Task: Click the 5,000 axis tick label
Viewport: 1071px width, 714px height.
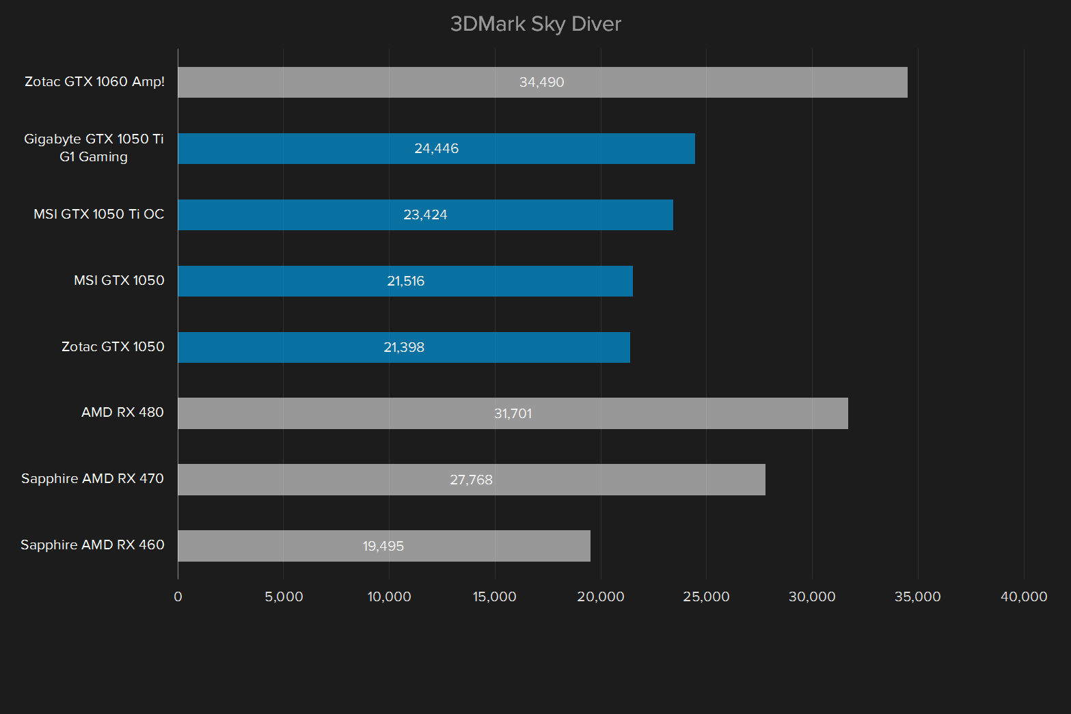Action: [284, 596]
